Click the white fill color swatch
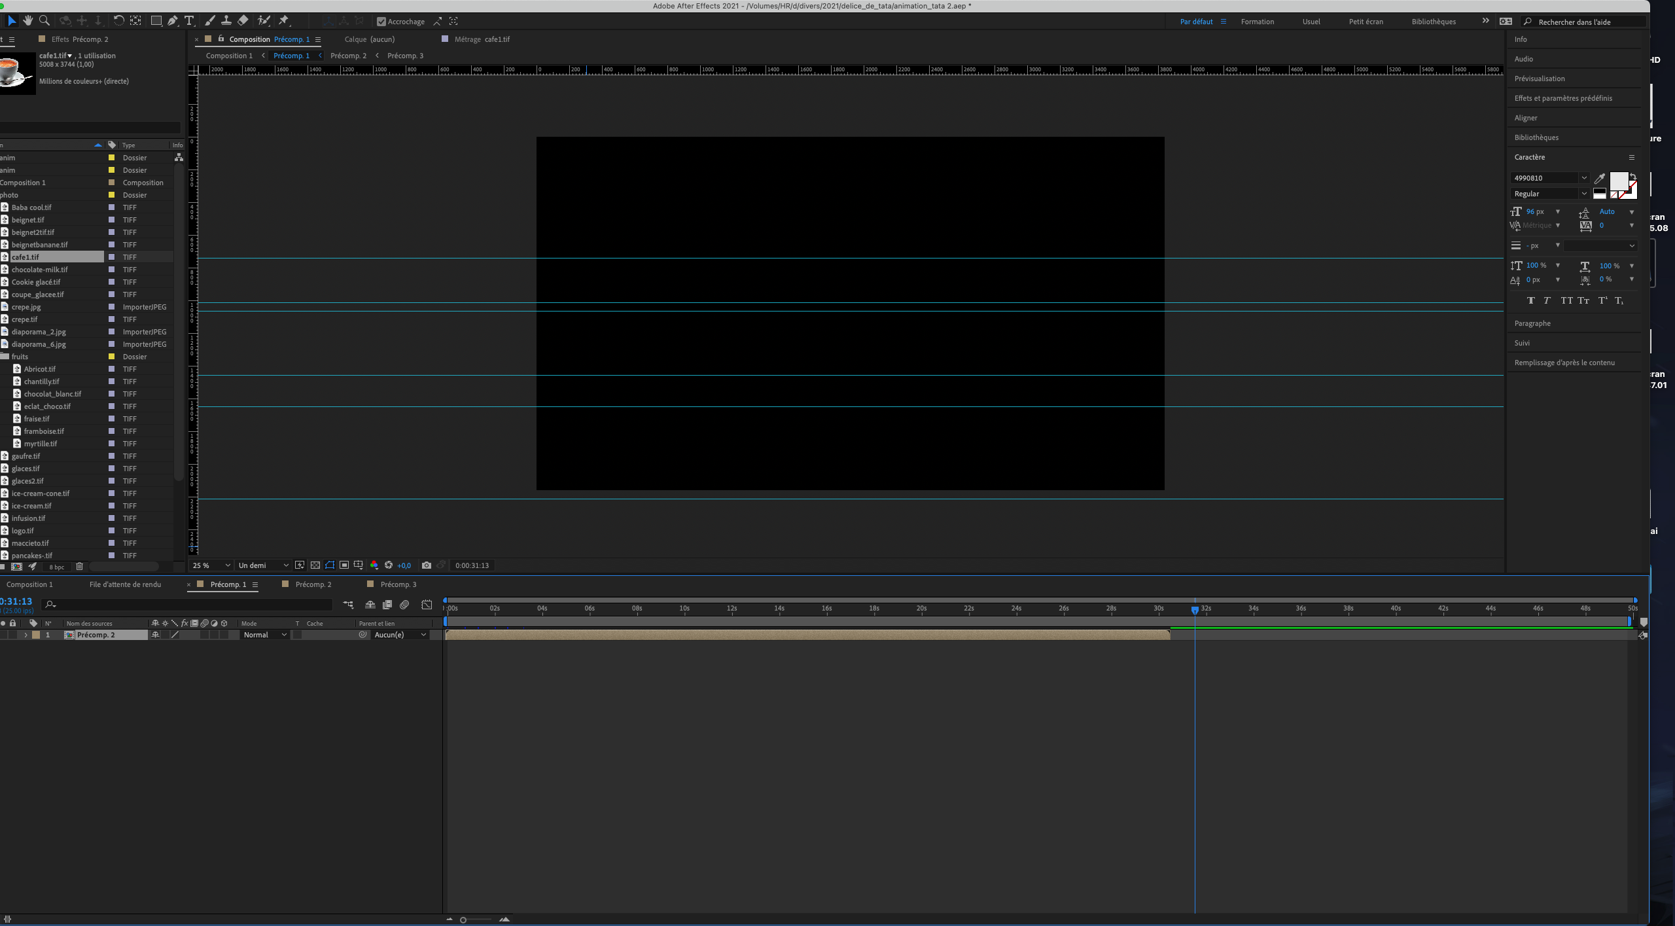 1618,181
